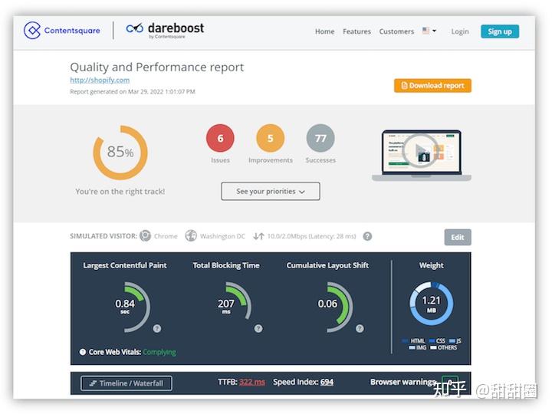
Task: Select the red 6 Issues badge
Action: point(220,138)
